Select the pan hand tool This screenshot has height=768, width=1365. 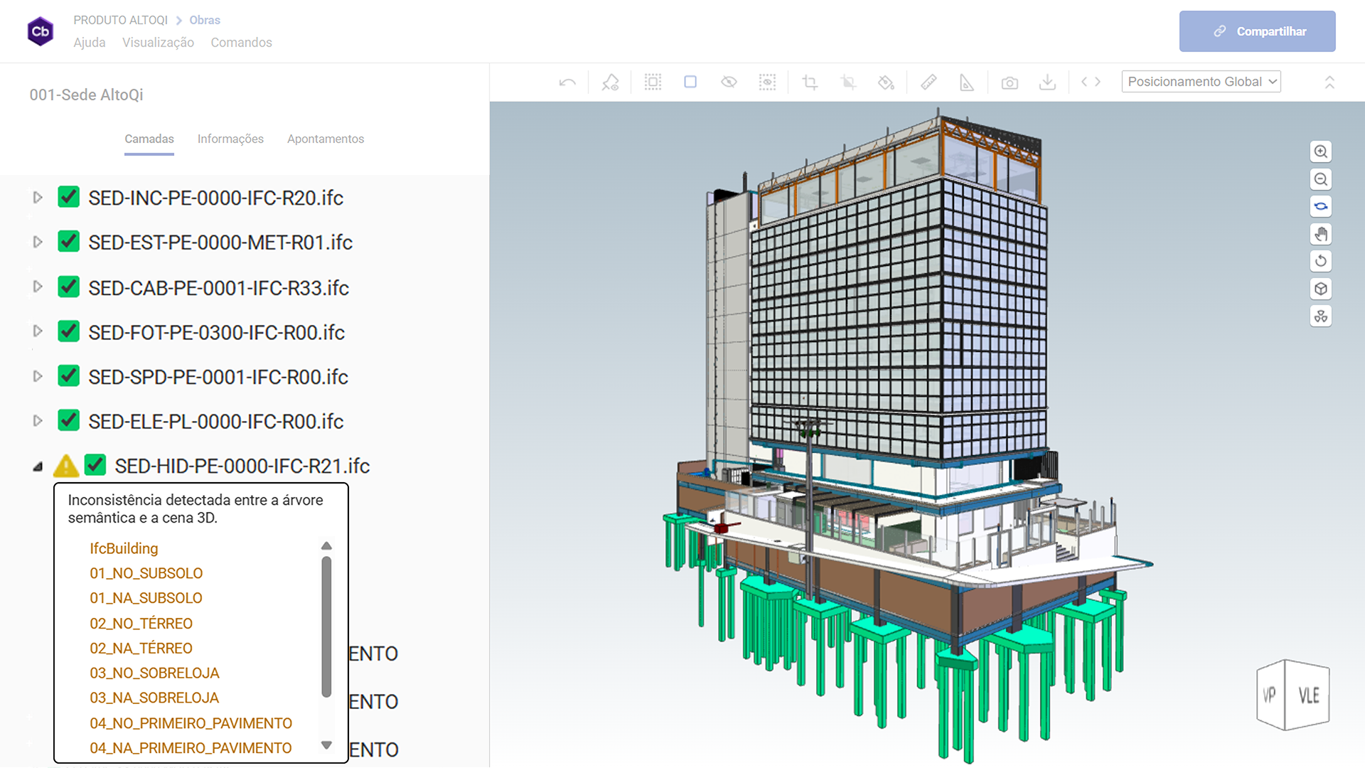(1320, 234)
